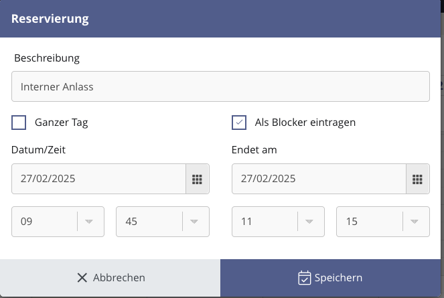Open the start minute dropdown showing 45

[163, 222]
